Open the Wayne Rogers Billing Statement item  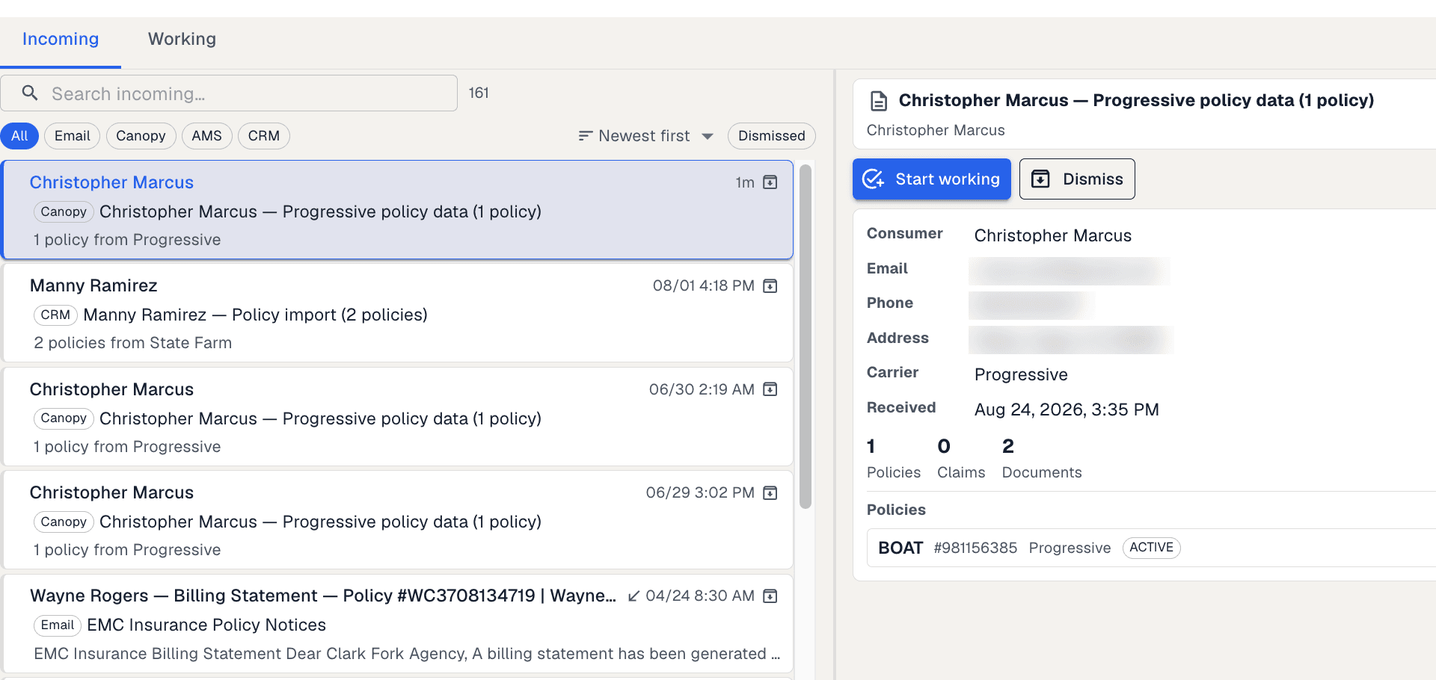pos(398,623)
